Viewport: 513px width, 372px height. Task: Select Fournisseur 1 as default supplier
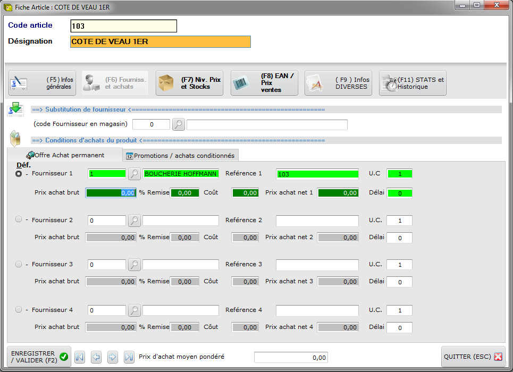(x=19, y=174)
